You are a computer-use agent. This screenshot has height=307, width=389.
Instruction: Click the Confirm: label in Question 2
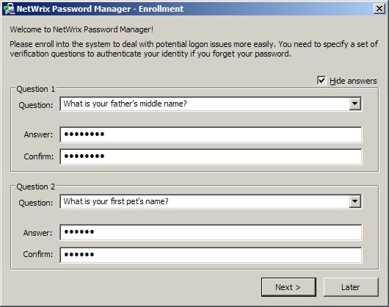(38, 254)
